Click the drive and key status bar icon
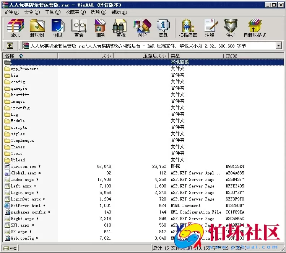 10,248
